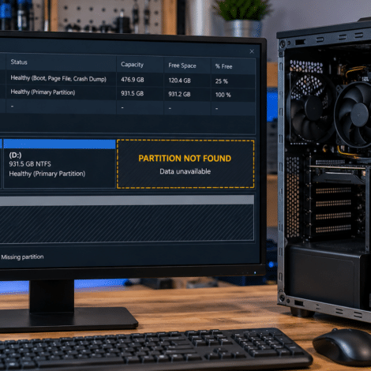Select the 'Healthy (Primary Partition)' table status cell

point(43,92)
